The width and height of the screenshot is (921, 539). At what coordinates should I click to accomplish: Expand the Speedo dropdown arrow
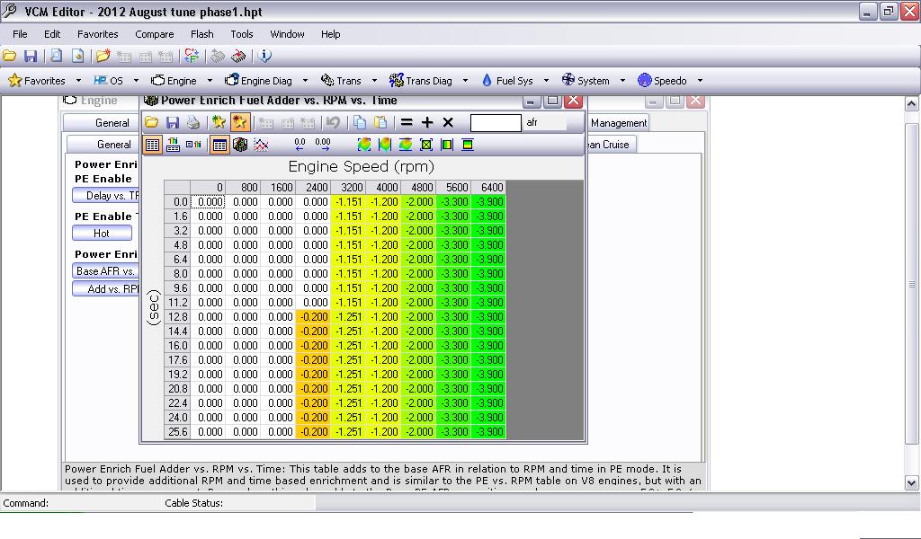(x=700, y=80)
